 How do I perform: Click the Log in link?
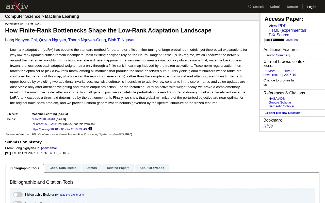click(x=312, y=7)
